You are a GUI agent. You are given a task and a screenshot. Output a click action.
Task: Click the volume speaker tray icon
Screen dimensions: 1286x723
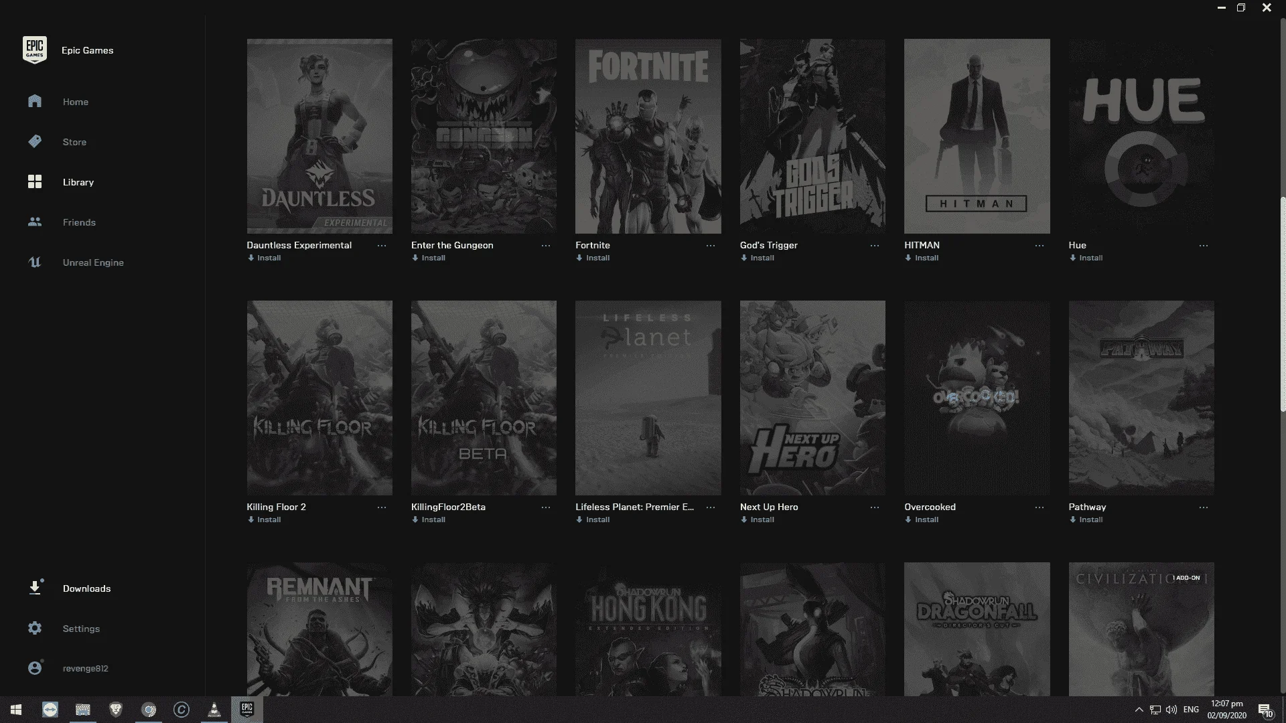1171,710
